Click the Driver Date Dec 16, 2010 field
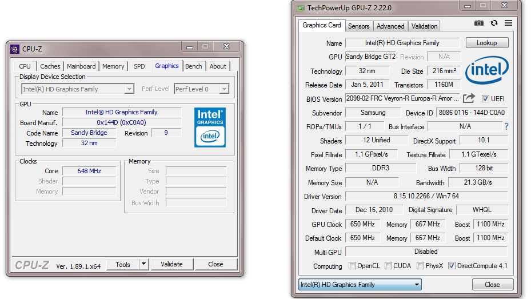Screen dimensions: 531x299 (374, 210)
